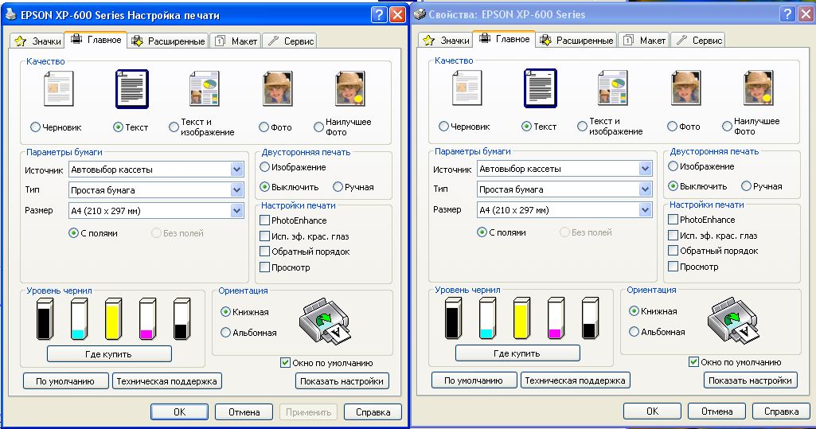Click По умолчанию button in Настройка печати window

[x=65, y=381]
